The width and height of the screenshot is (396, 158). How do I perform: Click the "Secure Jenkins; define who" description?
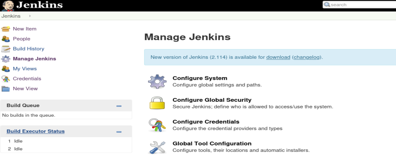[253, 107]
